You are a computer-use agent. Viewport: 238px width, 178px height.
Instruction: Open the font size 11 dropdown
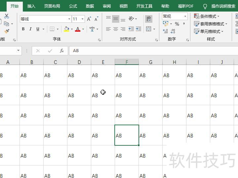82,19
